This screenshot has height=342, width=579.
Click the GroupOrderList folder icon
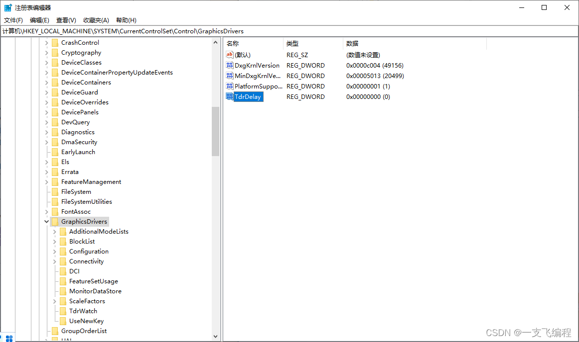tap(55, 331)
